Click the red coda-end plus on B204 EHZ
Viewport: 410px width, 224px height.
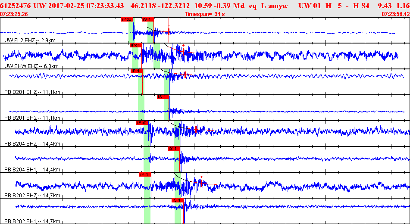pyautogui.click(x=196, y=123)
